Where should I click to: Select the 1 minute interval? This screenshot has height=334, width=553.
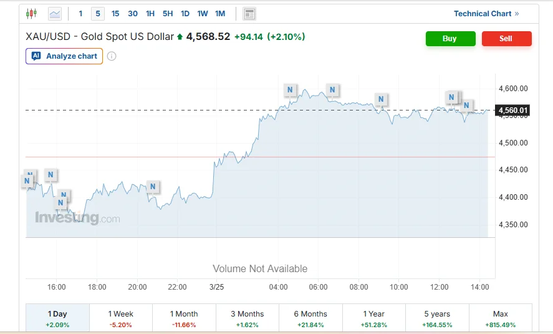point(80,13)
